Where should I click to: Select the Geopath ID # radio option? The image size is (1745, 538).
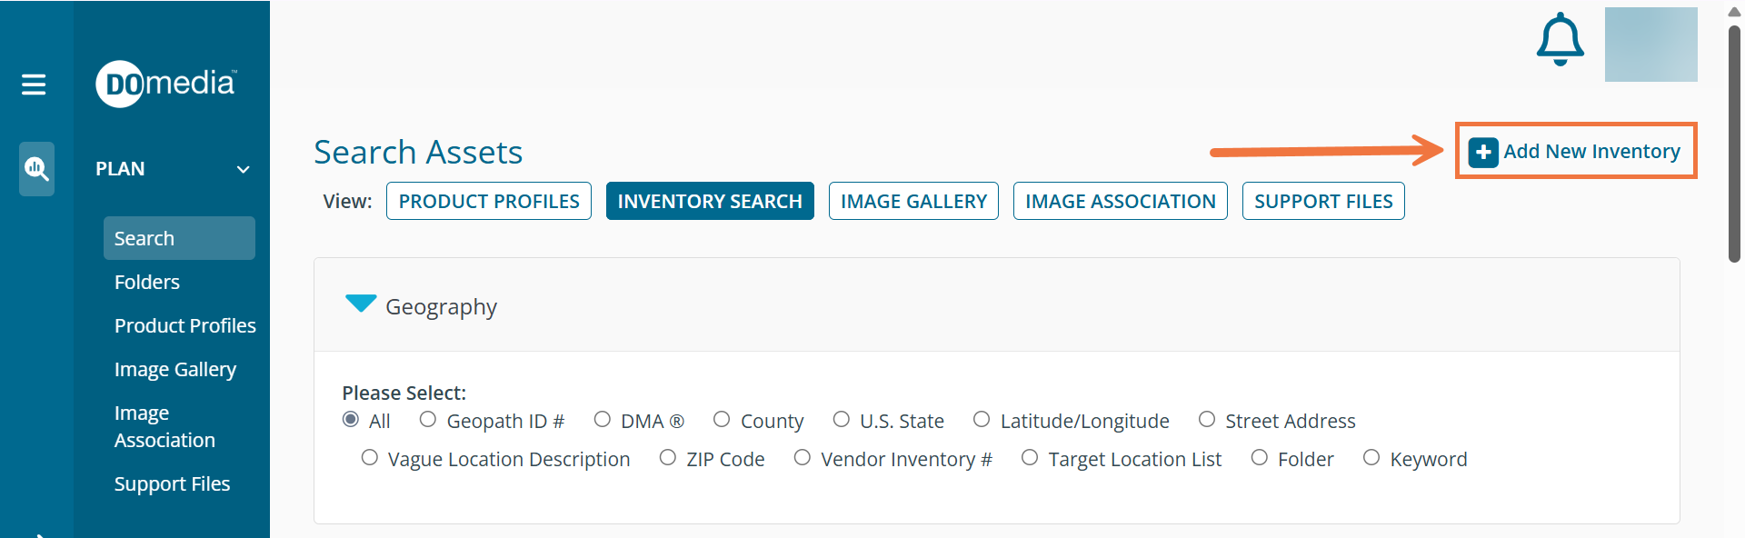(x=428, y=419)
